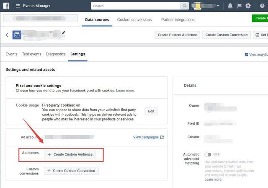Expand the account dropdown arrow in header
Screen dimensions: 268x188
click(x=218, y=6)
